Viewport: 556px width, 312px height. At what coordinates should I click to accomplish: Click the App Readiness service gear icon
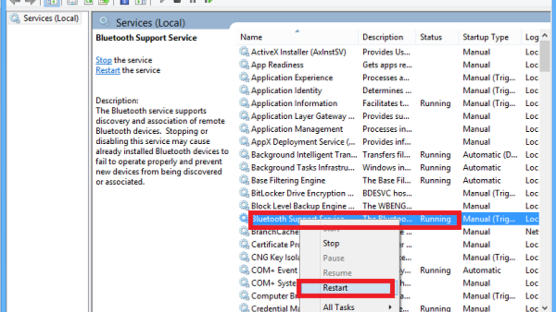tap(244, 65)
